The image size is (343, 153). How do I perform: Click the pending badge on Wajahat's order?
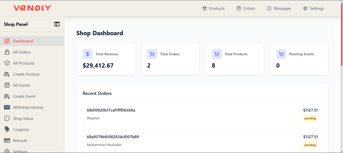pyautogui.click(x=310, y=118)
